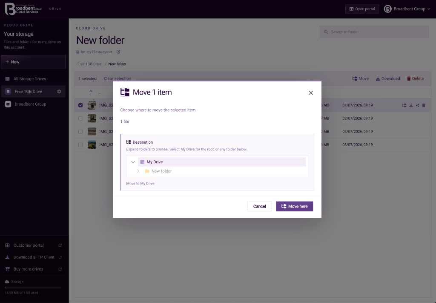This screenshot has width=436, height=303.
Task: Tick the checkbox for the IMG_62 row
Action: pos(80,145)
